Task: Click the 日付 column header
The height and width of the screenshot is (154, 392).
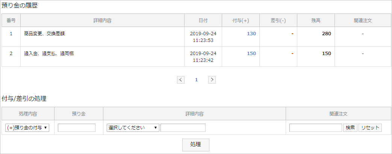Action: click(203, 21)
